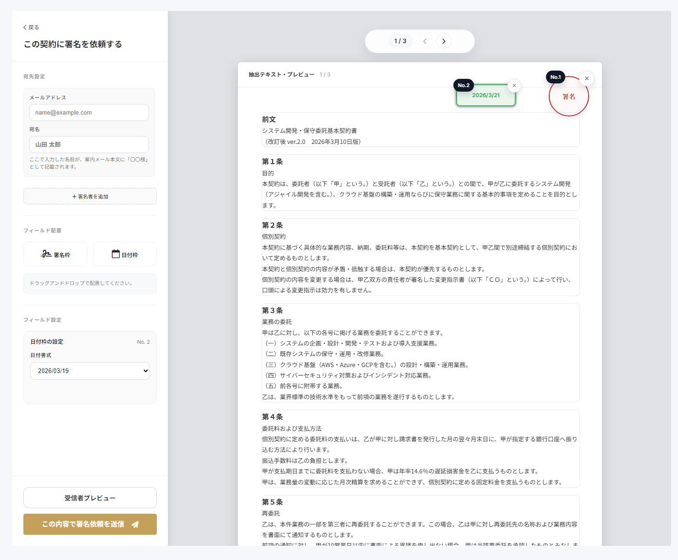The image size is (678, 560).
Task: Click the メールアドレス email input field
Action: coord(89,112)
